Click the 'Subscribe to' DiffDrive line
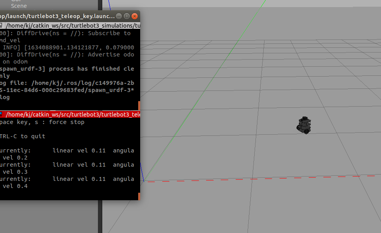 coord(65,33)
